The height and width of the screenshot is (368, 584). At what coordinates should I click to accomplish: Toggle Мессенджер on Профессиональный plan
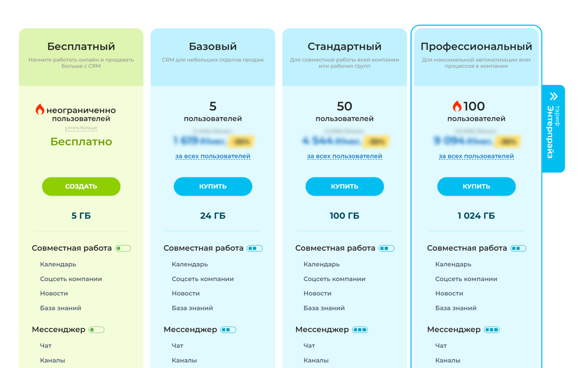[492, 329]
